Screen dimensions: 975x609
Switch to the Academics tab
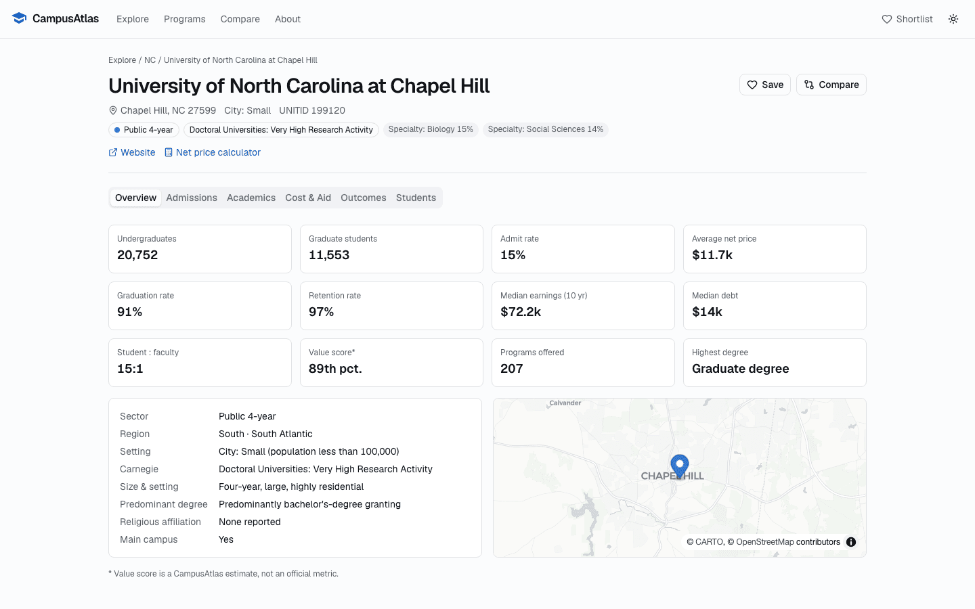point(251,198)
